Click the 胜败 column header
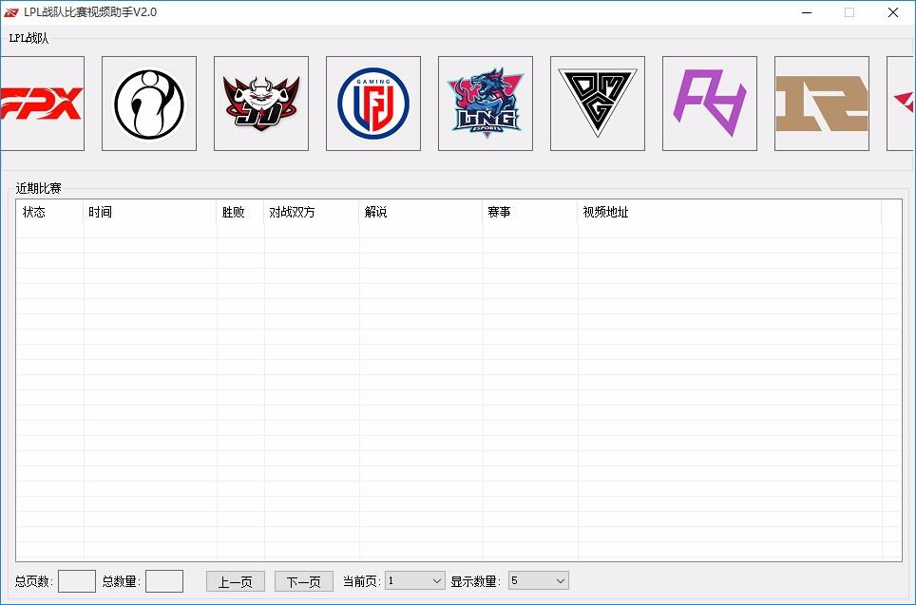Image resolution: width=916 pixels, height=605 pixels. coord(240,212)
